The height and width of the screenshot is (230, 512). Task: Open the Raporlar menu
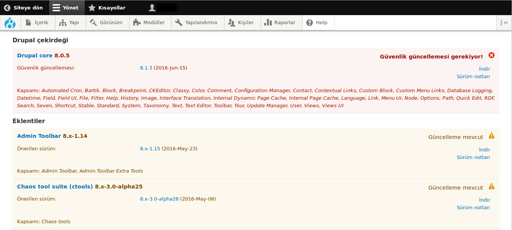tap(281, 23)
